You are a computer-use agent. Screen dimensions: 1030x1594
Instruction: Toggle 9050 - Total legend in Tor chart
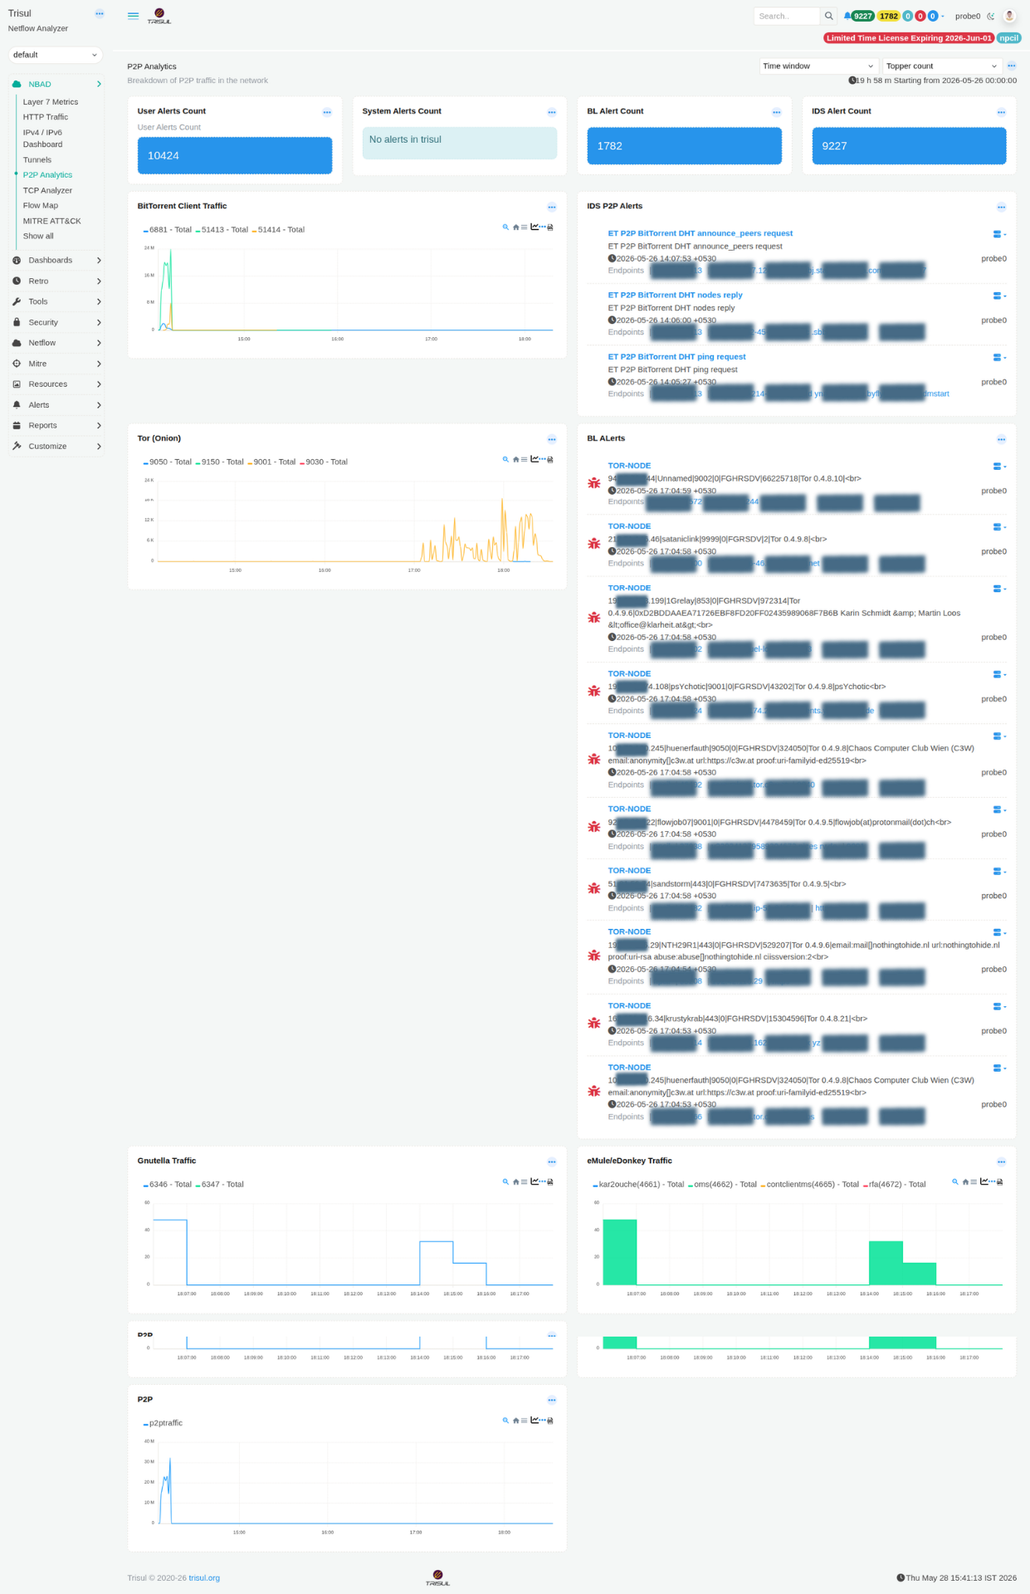click(168, 462)
